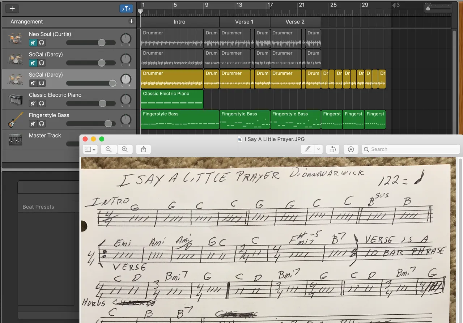Select the last Fingerstyle Bass region
This screenshot has width=463, height=323.
tap(375, 120)
